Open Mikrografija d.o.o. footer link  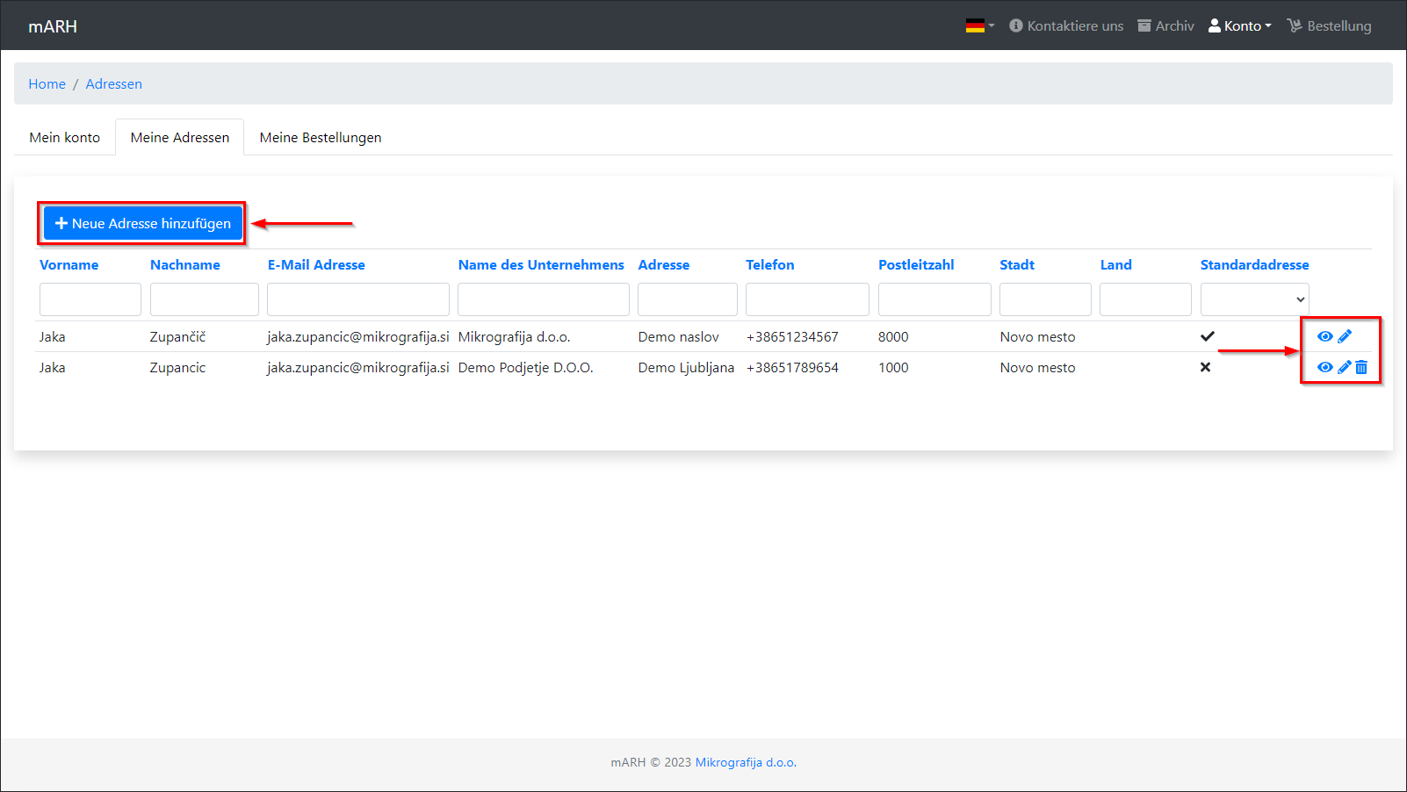[x=746, y=762]
